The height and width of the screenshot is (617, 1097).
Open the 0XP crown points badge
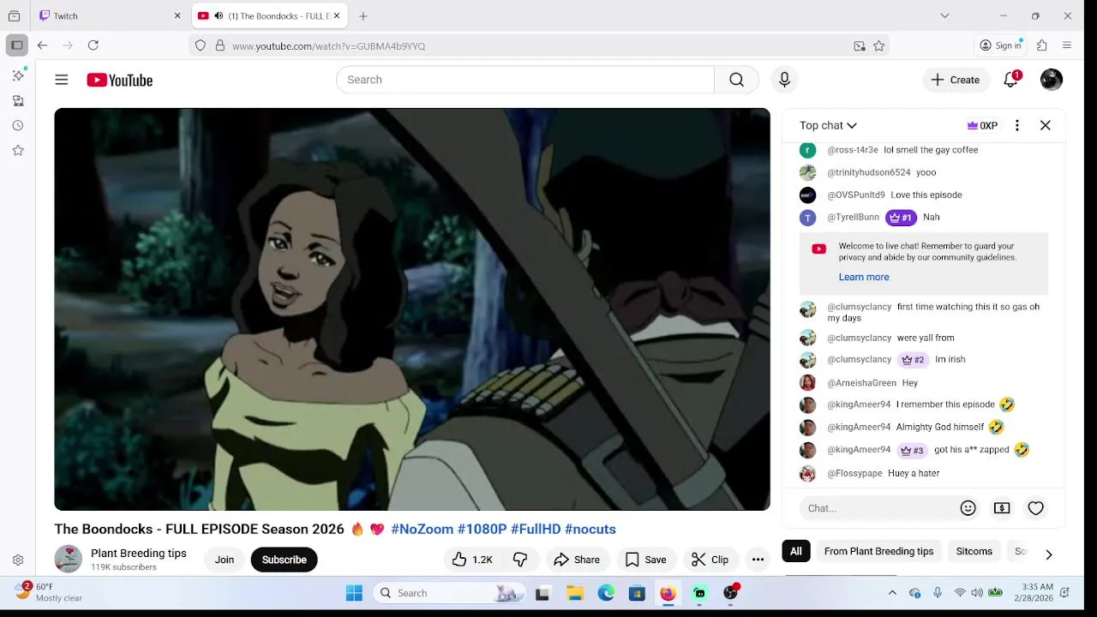(982, 125)
